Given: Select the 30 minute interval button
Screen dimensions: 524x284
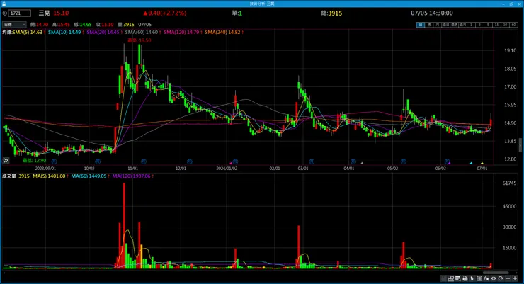Looking at the screenshot, I should click(505, 24).
